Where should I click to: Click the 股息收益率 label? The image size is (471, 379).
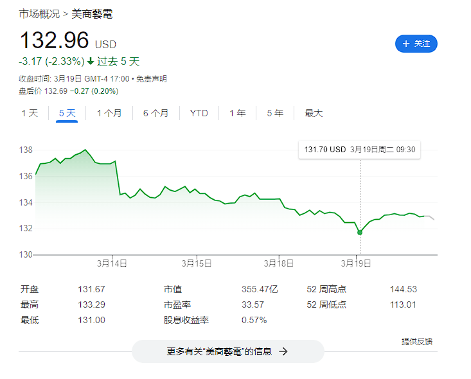click(186, 320)
